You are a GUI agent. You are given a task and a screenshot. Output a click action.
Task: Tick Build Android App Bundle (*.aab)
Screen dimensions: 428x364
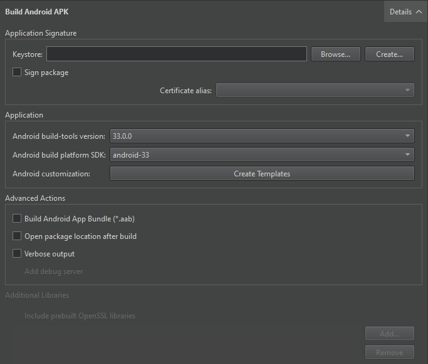pos(17,219)
